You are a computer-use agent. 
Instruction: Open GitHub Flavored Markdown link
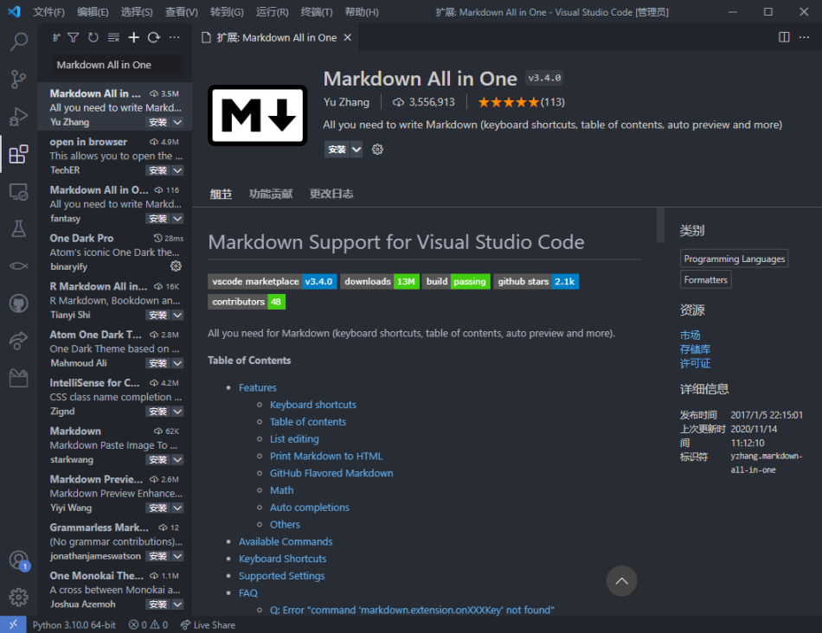(x=331, y=473)
